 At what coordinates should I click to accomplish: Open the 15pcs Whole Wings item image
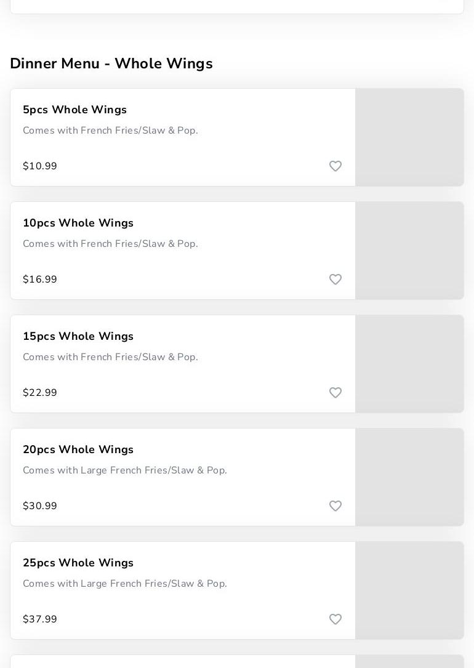(409, 364)
